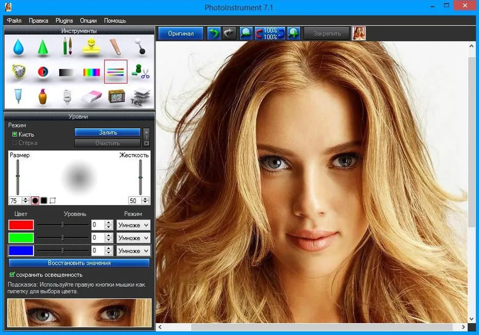
Task: Open the Файл menu
Action: point(14,20)
